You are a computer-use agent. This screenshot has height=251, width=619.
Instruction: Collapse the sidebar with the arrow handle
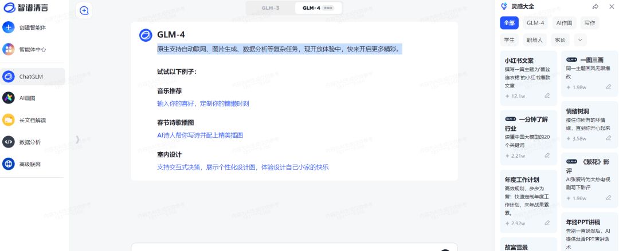tap(78, 139)
